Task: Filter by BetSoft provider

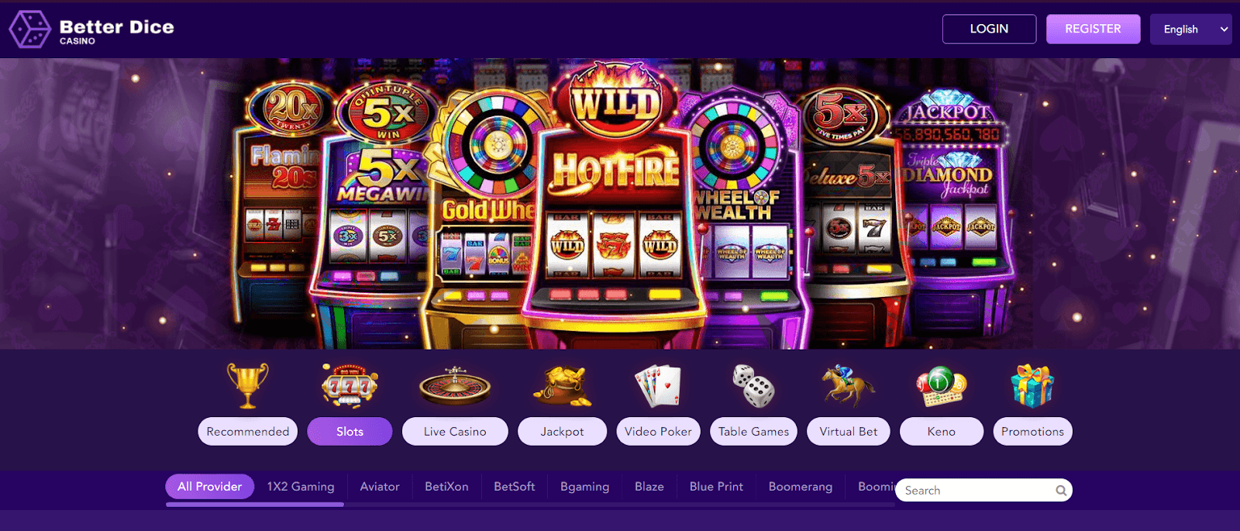Action: pos(515,487)
